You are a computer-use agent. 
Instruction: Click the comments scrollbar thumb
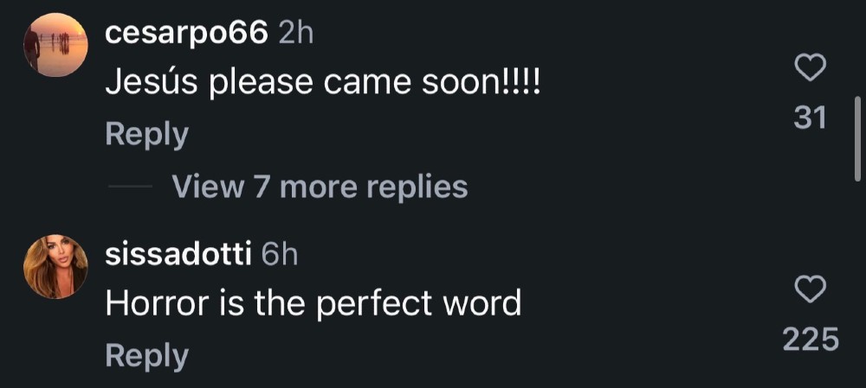[x=857, y=138]
